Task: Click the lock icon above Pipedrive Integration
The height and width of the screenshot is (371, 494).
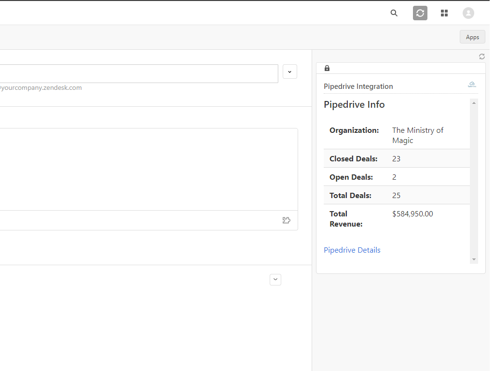Action: click(x=327, y=68)
